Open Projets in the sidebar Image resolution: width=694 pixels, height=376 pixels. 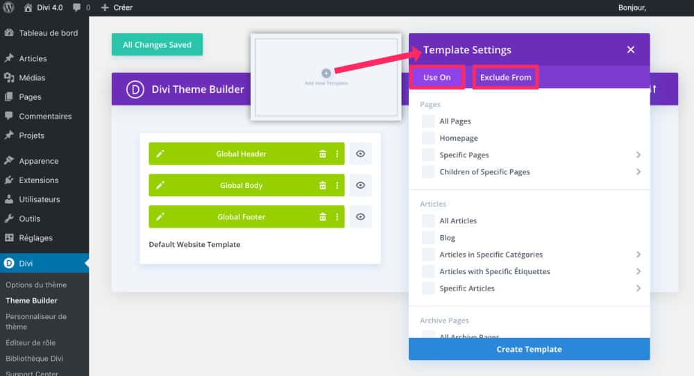click(44, 135)
